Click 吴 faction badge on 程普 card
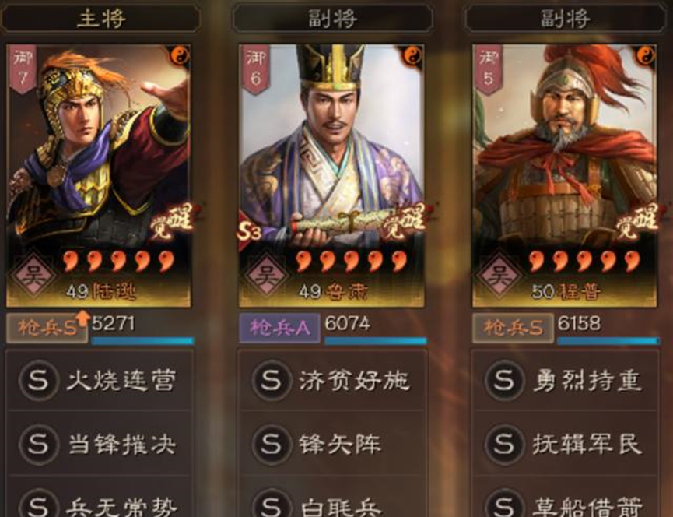The width and height of the screenshot is (673, 517). tap(499, 275)
